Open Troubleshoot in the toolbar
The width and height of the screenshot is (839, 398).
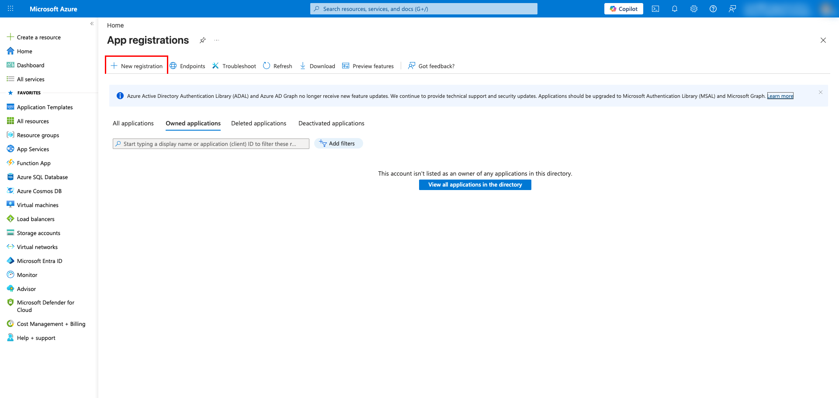[x=234, y=66]
